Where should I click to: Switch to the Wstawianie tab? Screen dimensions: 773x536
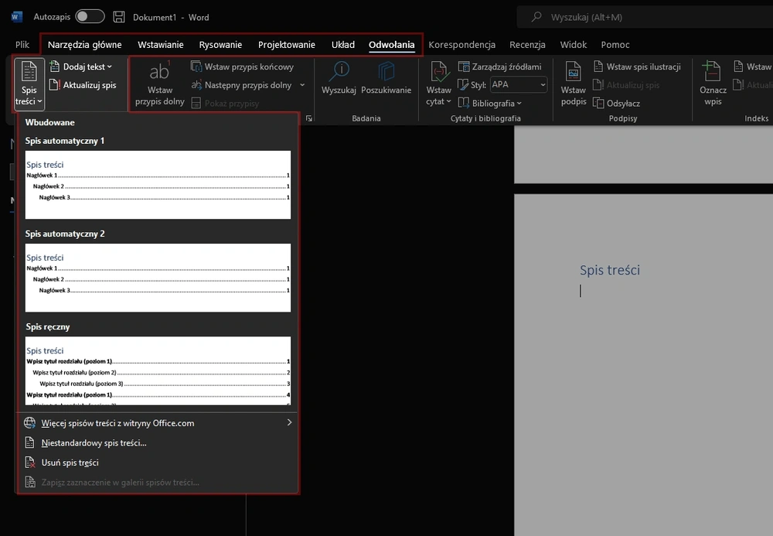(x=161, y=45)
